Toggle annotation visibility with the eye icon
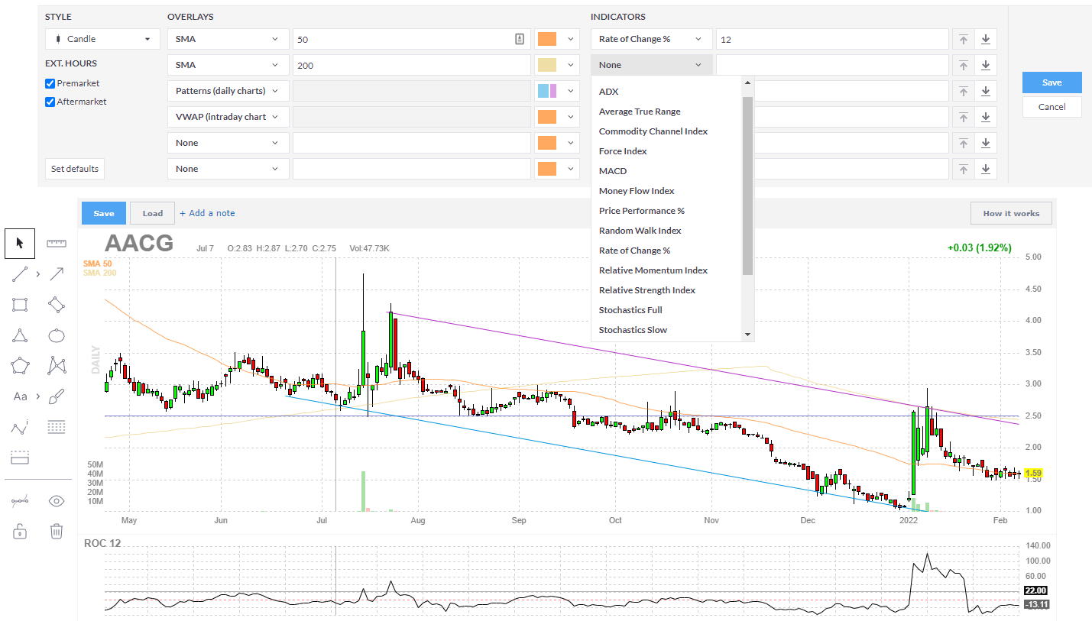Viewport: 1092px width, 621px height. coord(56,500)
